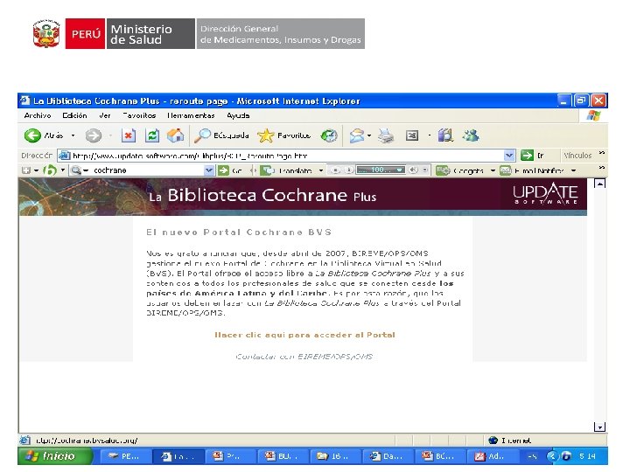Open the Gadgets dropdown arrow
Image resolution: width=630 pixels, height=472 pixels.
click(x=493, y=170)
